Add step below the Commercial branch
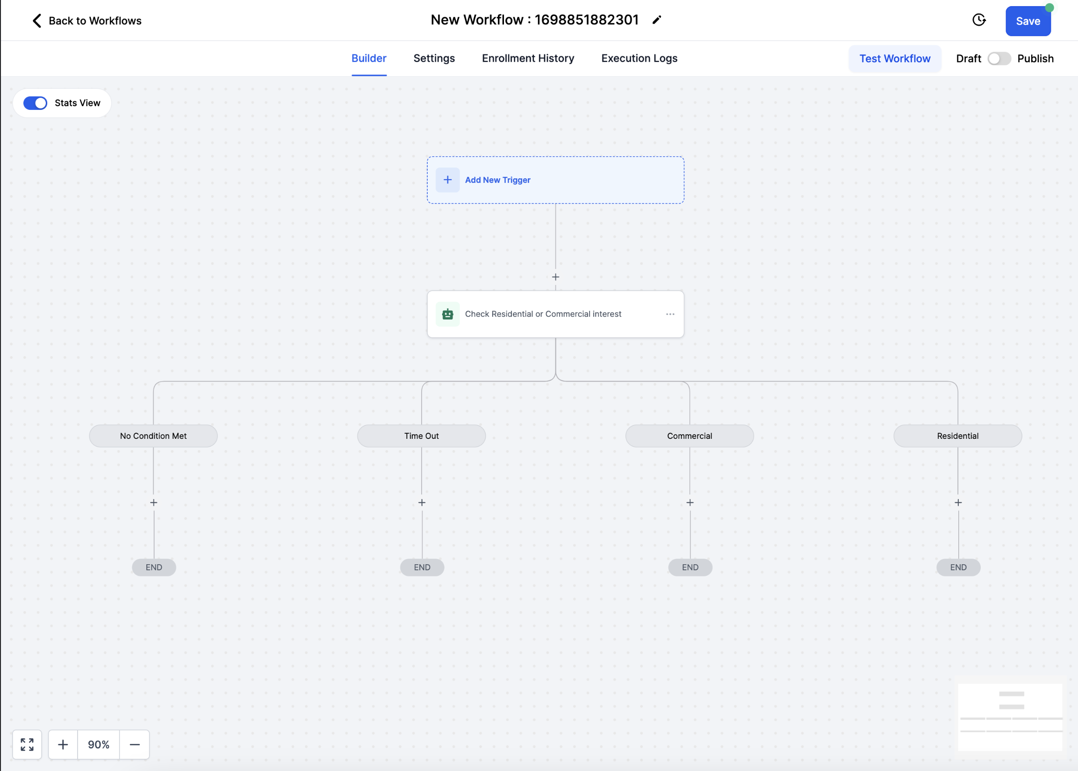Image resolution: width=1078 pixels, height=771 pixels. pyautogui.click(x=690, y=502)
